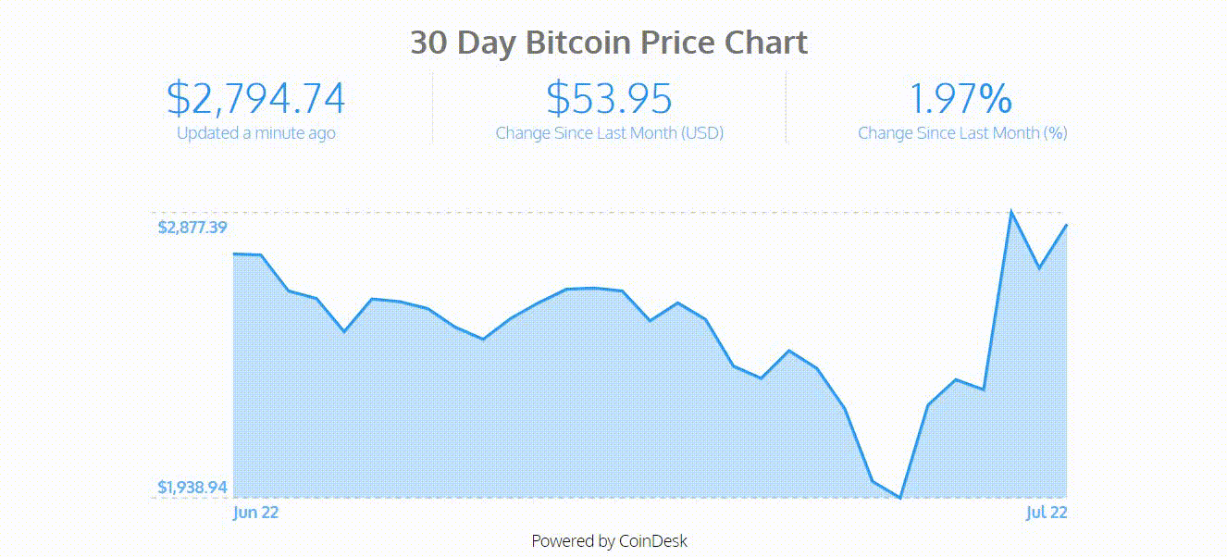Select the Jul 22 end date label
This screenshot has height=557, width=1227.
click(1047, 512)
